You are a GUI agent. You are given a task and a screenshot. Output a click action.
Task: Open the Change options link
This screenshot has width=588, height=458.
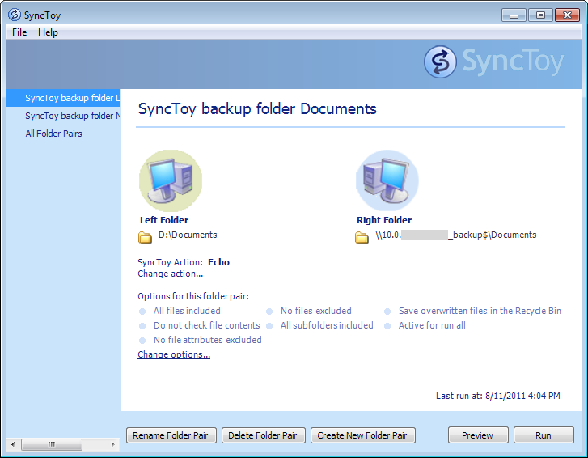(174, 354)
